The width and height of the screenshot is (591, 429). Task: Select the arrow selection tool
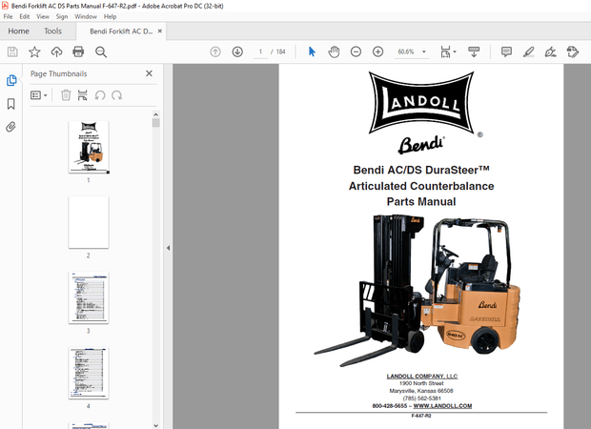pyautogui.click(x=312, y=51)
